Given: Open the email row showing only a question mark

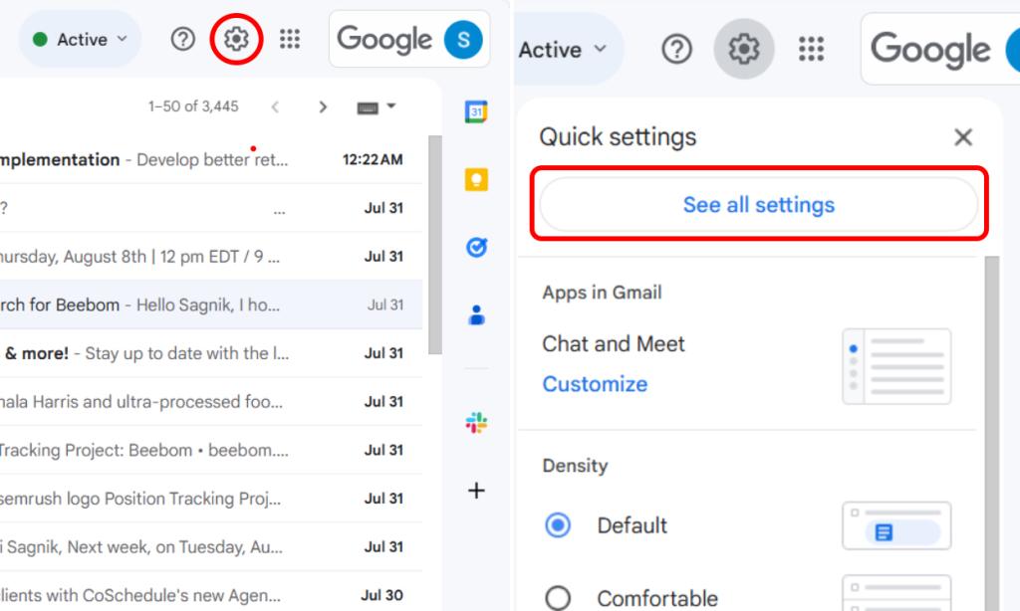Looking at the screenshot, I should click(x=211, y=208).
